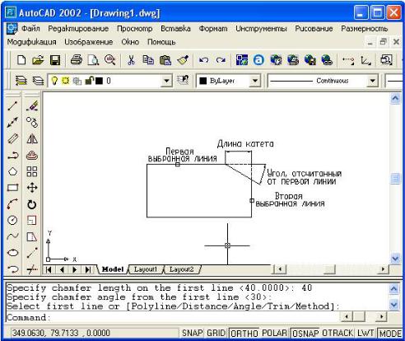
Task: Select the Arc draw tool
Action: tap(12, 204)
